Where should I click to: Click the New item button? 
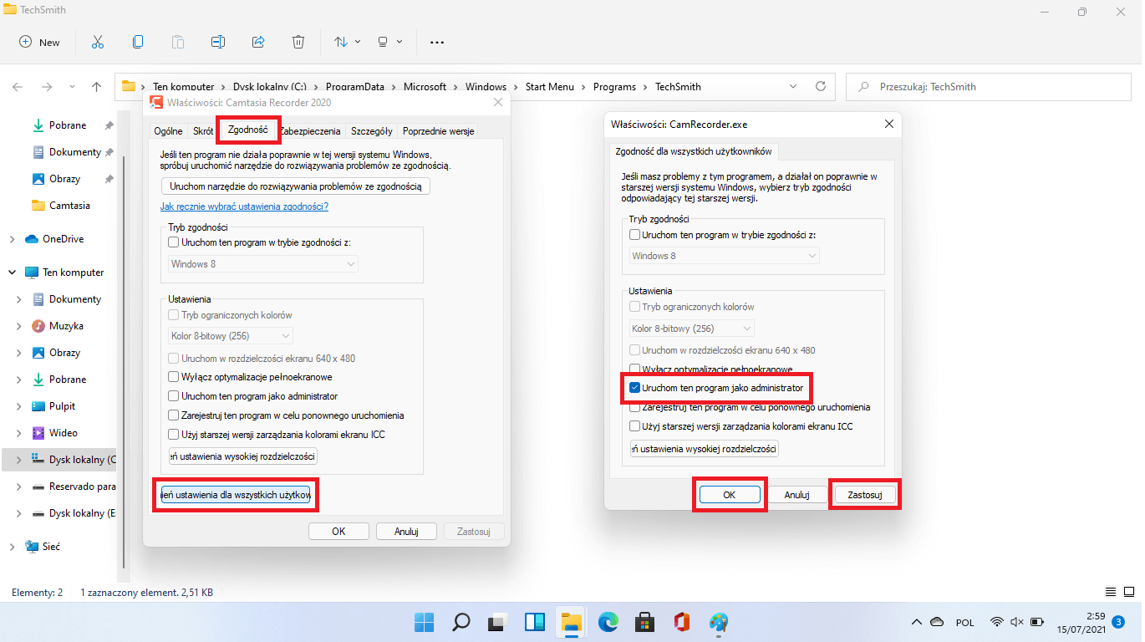40,42
